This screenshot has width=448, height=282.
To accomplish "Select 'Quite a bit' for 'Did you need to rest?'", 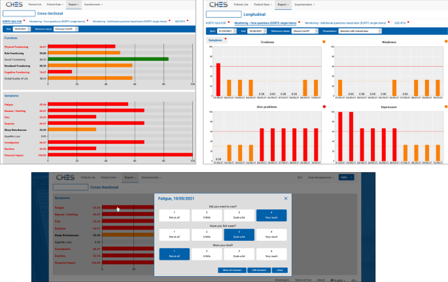I will [x=239, y=215].
